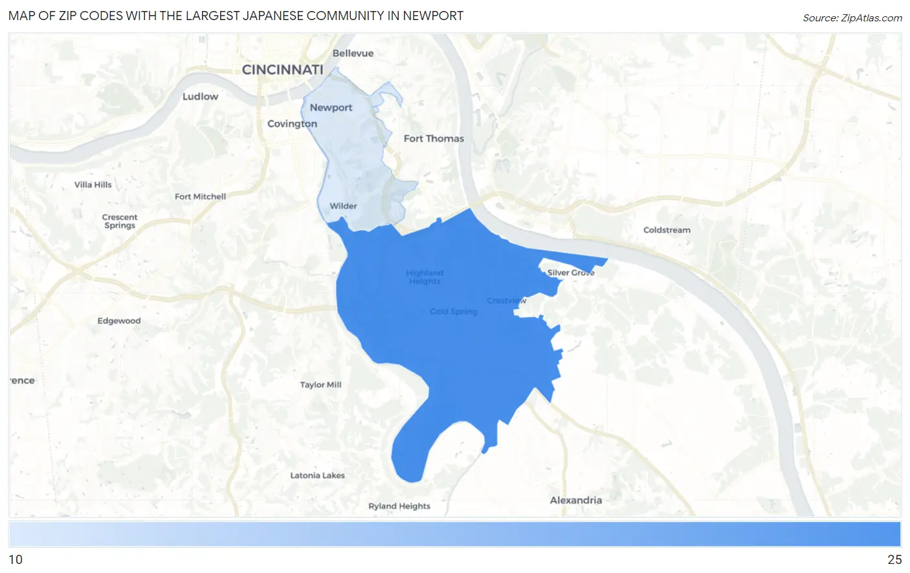Screen dimensions: 910x573
Task: Click the Ryland Heights map label
Action: click(x=399, y=506)
